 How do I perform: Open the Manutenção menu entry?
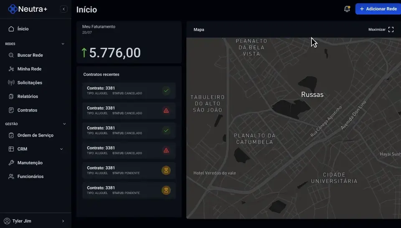click(30, 163)
